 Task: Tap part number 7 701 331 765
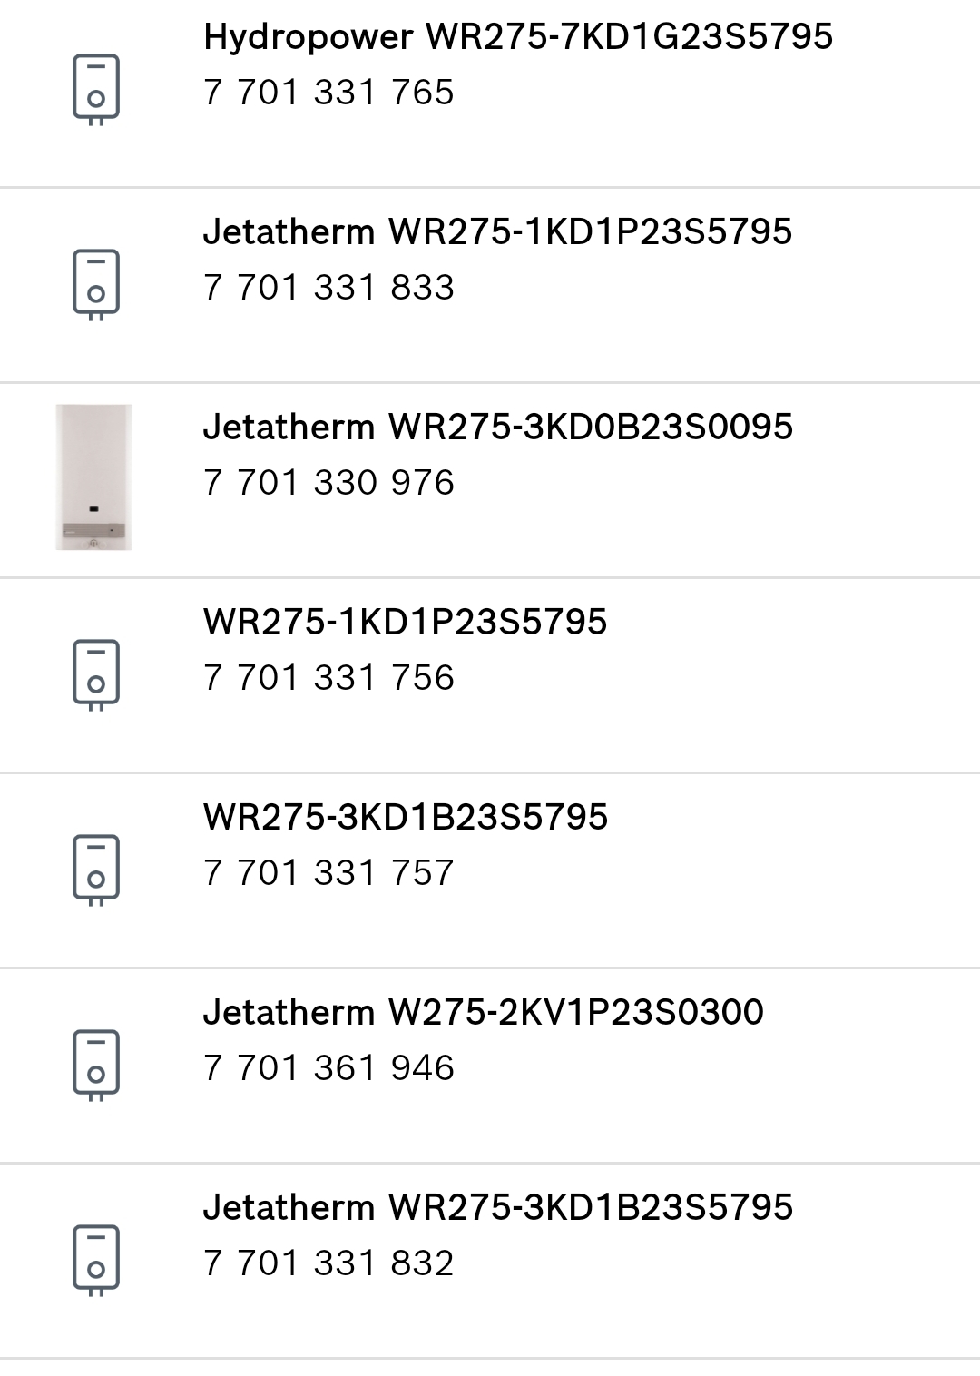[x=328, y=93]
